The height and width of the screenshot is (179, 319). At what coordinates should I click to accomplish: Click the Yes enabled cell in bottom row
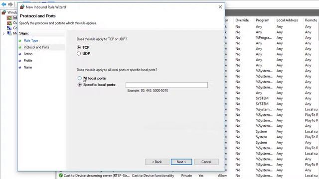[x=201, y=176]
